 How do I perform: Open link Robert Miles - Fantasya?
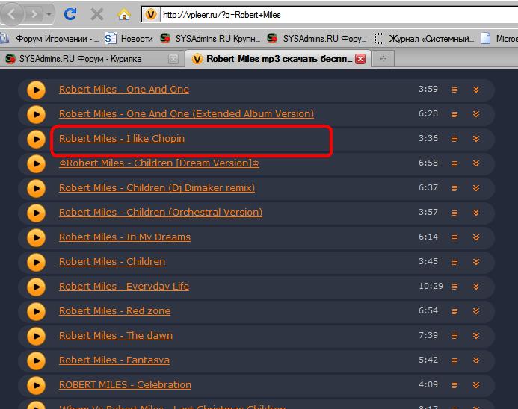pos(114,360)
